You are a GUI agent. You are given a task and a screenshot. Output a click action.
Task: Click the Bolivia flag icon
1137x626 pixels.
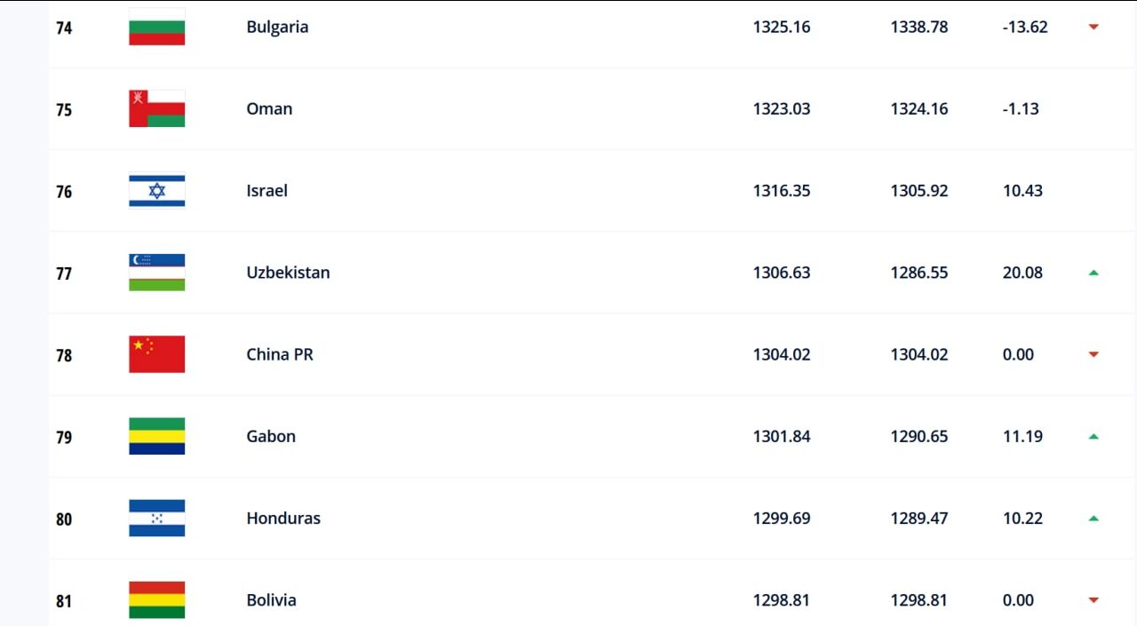(x=156, y=599)
